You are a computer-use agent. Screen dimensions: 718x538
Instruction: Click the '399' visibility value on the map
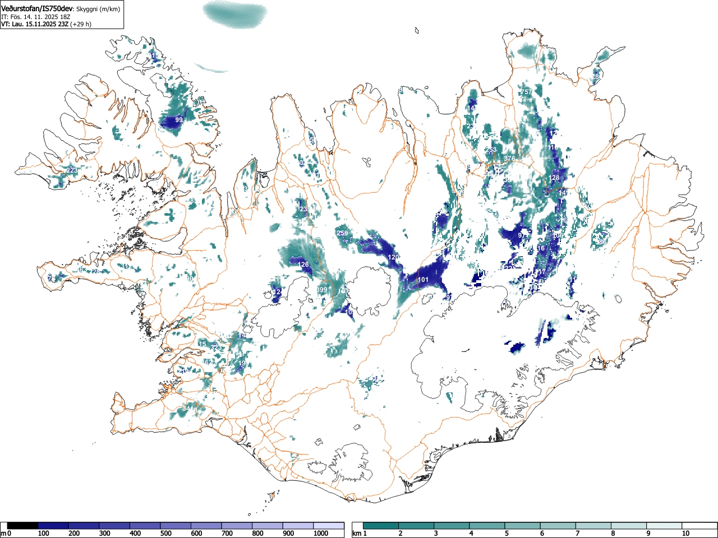(x=322, y=290)
